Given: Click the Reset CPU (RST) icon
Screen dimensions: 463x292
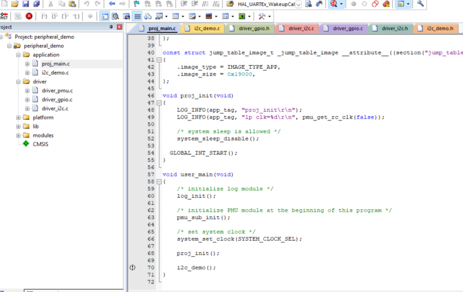Looking at the screenshot, I should (4, 16).
